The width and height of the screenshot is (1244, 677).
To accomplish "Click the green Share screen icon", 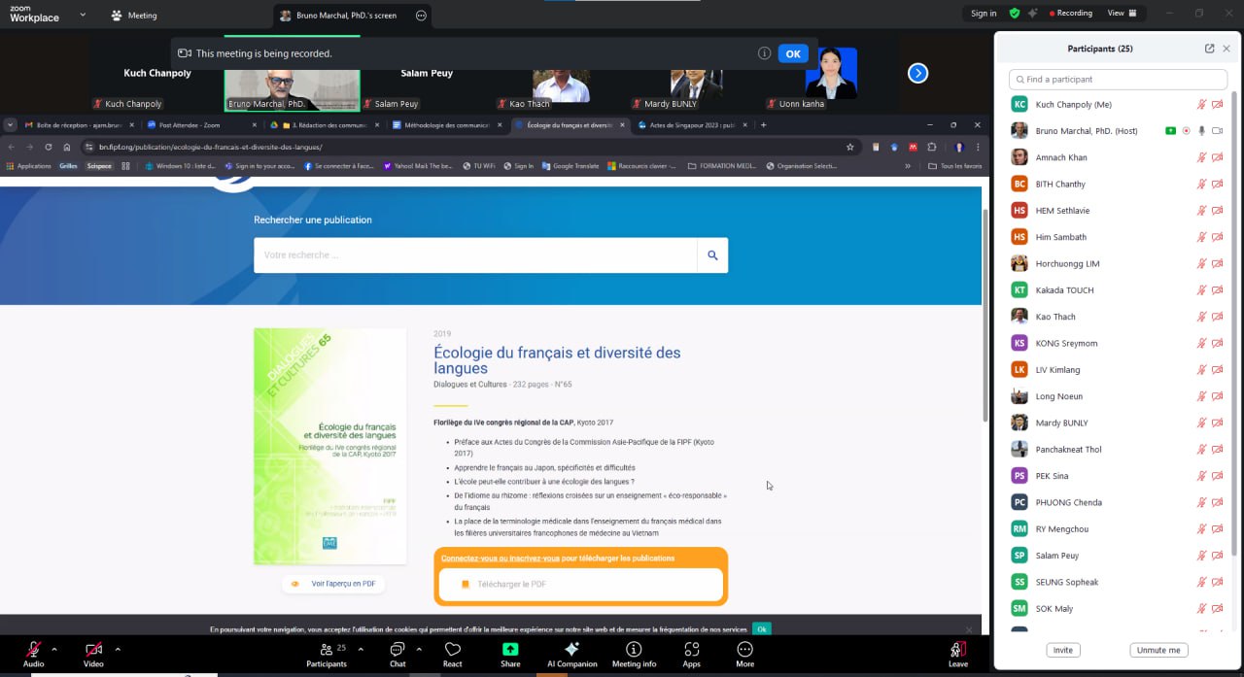I will pyautogui.click(x=510, y=650).
